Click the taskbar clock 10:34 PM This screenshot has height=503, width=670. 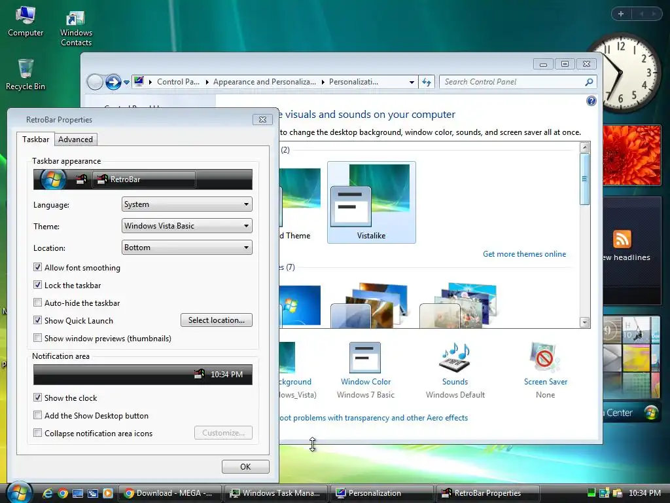[644, 493]
